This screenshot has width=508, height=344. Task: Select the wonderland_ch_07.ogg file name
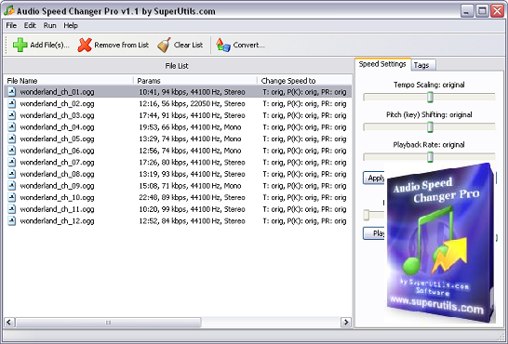[57, 162]
